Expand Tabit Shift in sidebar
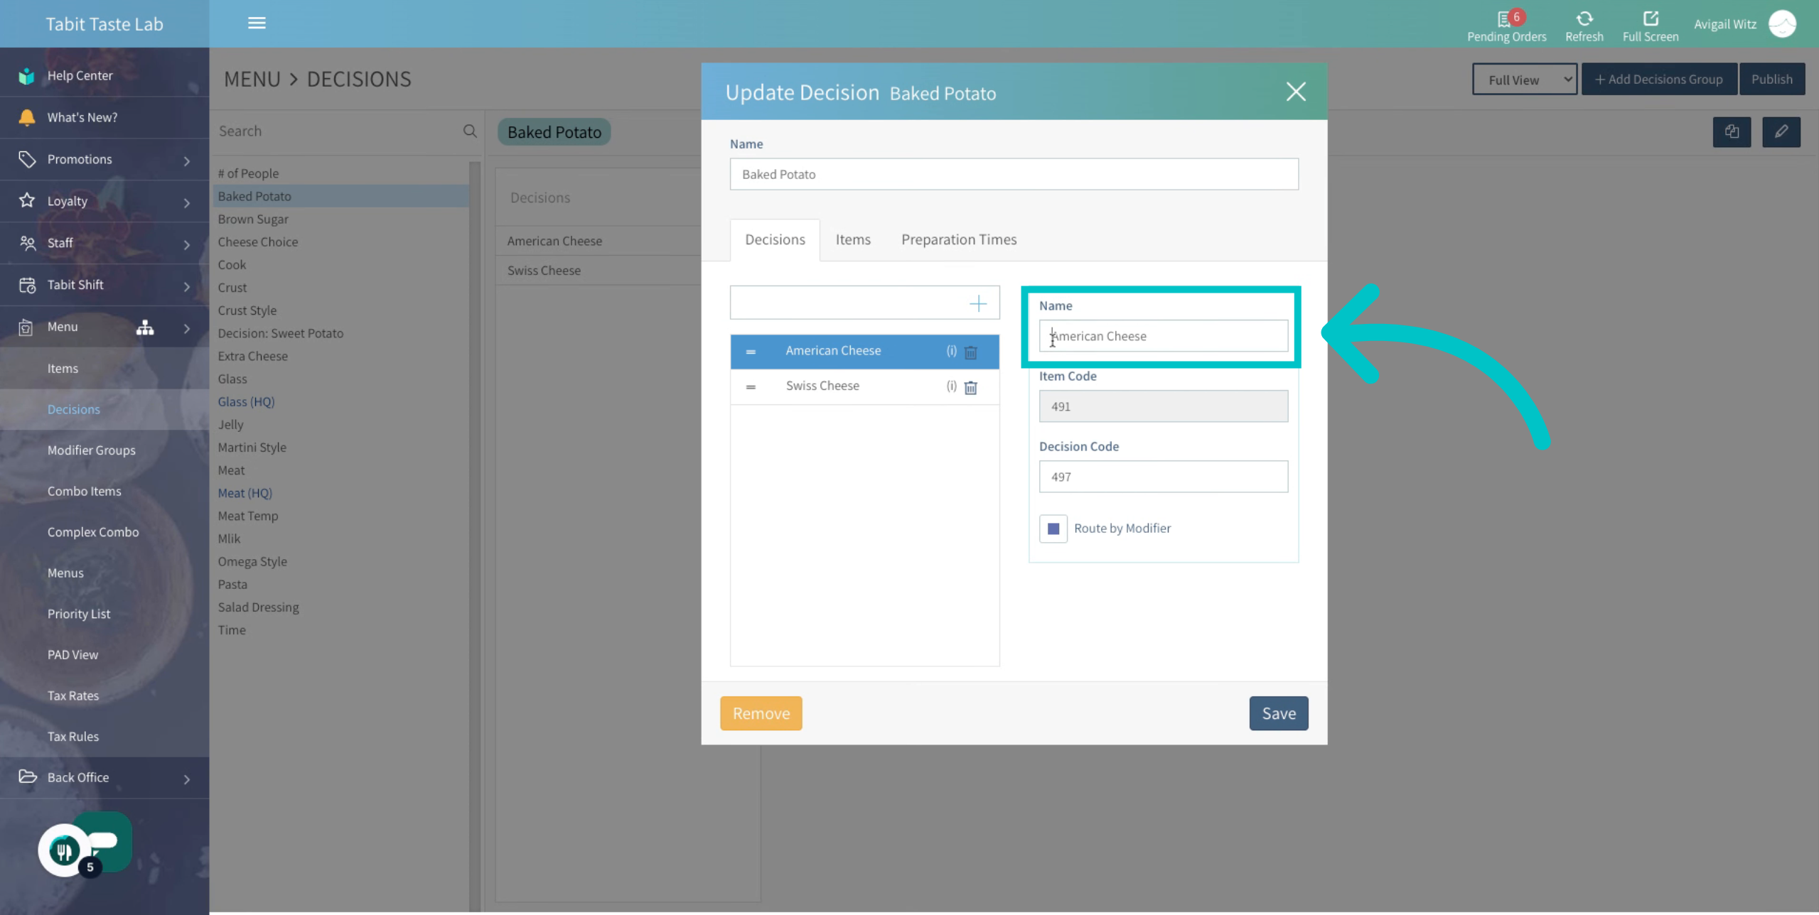The width and height of the screenshot is (1819, 915). [104, 285]
